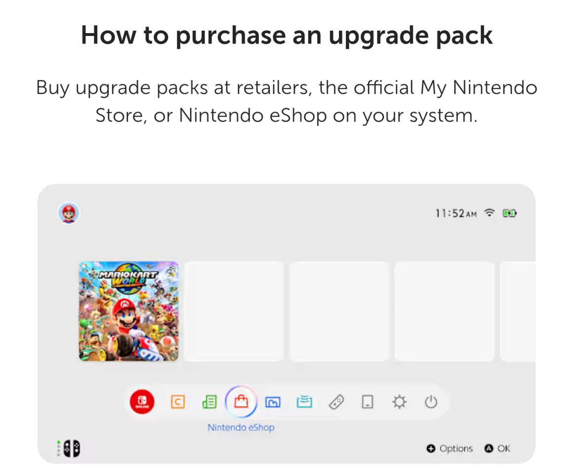The height and width of the screenshot is (474, 581).
Task: Open the Virtual Game Cards icon
Action: [x=368, y=402]
